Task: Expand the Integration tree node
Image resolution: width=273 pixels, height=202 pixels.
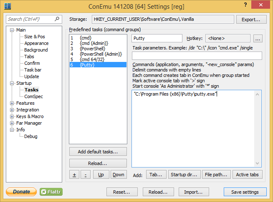Action: coord(12,110)
